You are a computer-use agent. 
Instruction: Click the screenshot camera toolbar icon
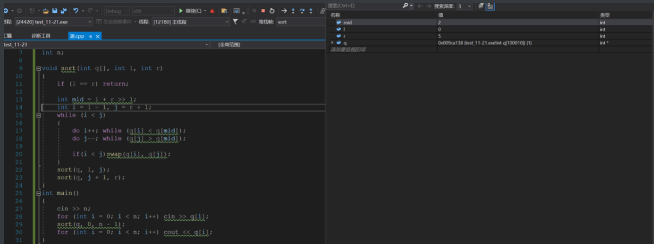click(236, 11)
